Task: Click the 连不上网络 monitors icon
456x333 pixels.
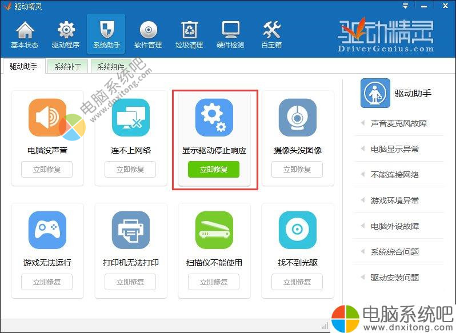Action: coord(131,118)
